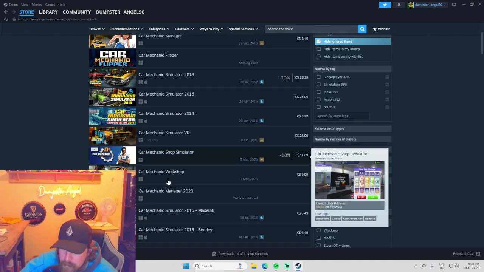
Task: Expand Narrow by number of players section
Action: coord(352,139)
